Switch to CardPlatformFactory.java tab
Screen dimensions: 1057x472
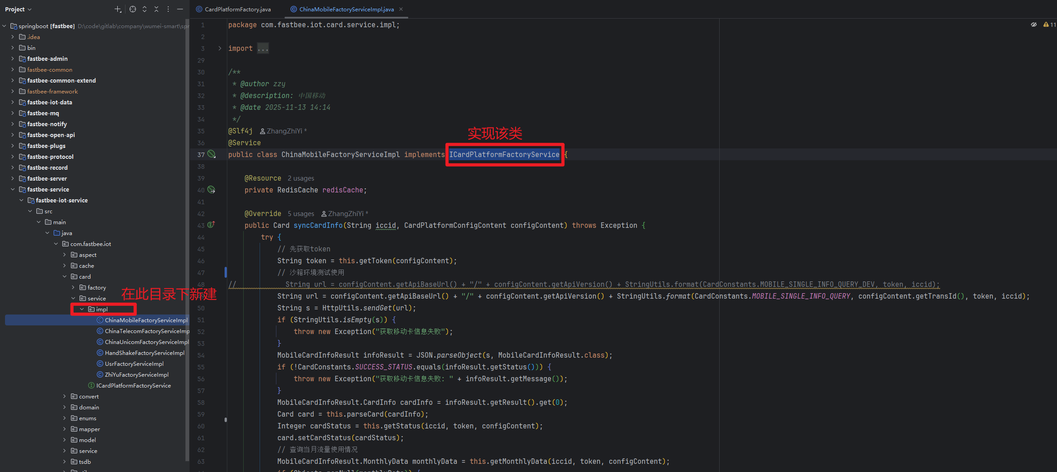pyautogui.click(x=233, y=9)
